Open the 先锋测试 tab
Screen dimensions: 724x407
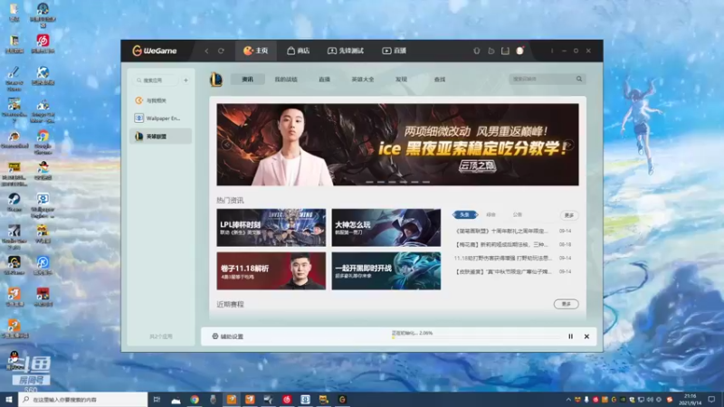(x=346, y=51)
